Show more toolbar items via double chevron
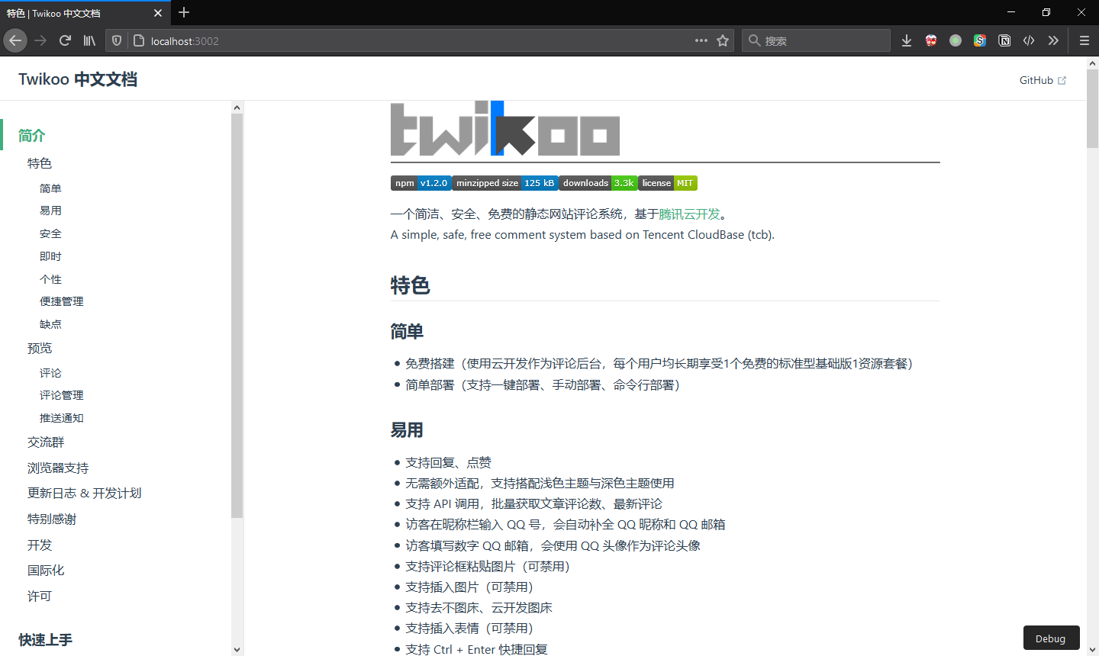The width and height of the screenshot is (1099, 656). pos(1053,40)
